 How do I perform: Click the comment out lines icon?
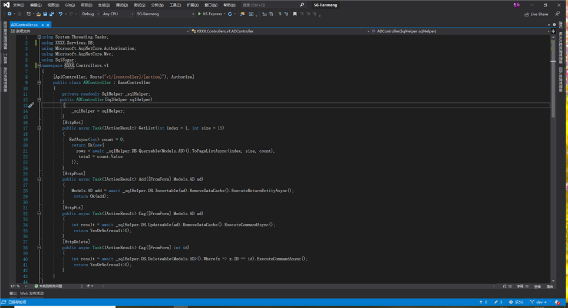coord(280,14)
